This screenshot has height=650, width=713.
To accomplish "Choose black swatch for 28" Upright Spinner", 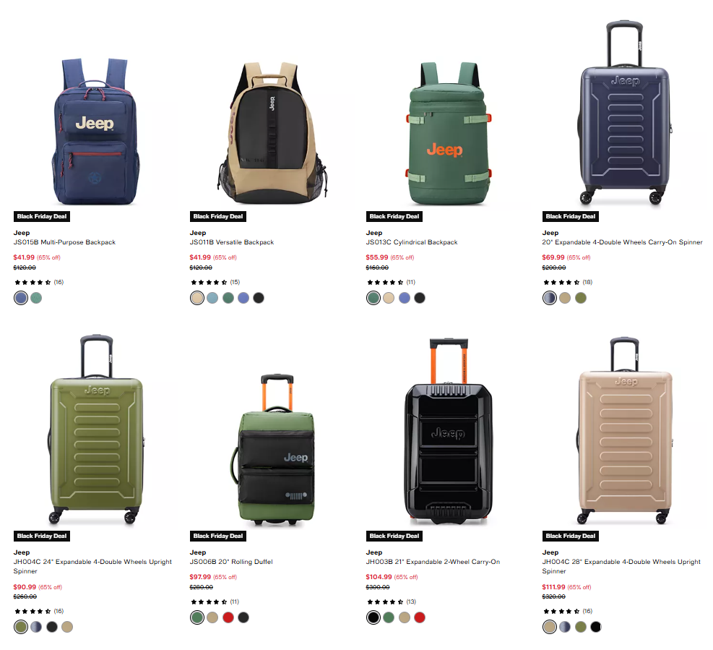I will click(x=596, y=627).
